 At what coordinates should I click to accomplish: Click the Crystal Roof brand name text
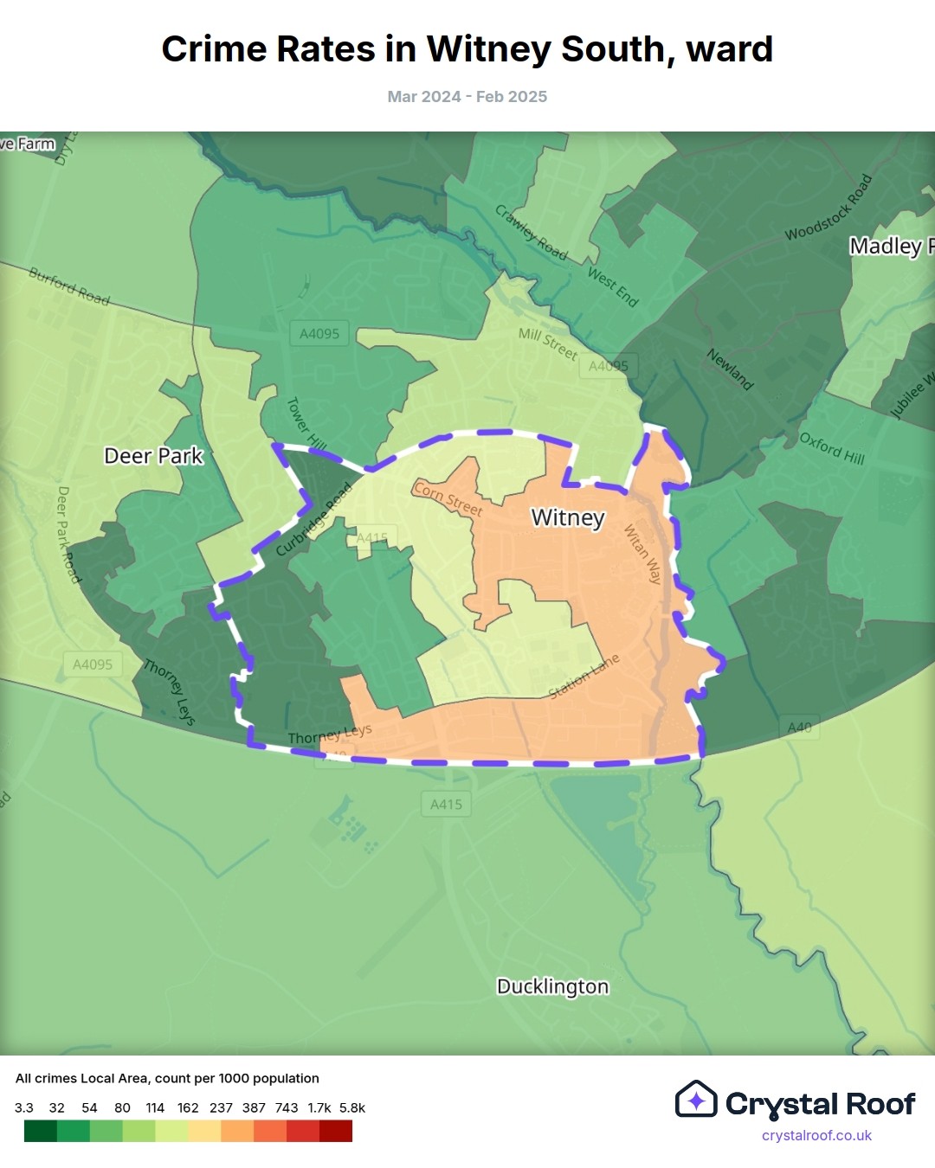click(x=820, y=1104)
